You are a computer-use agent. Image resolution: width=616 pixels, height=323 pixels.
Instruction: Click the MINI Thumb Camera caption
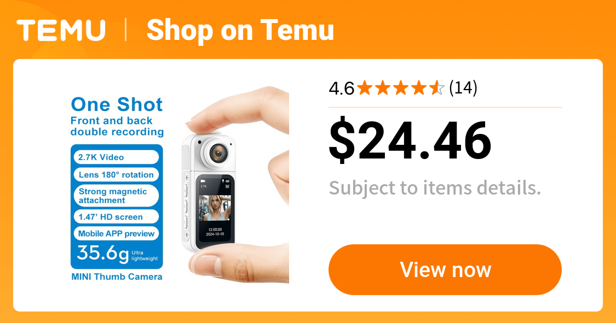(117, 277)
